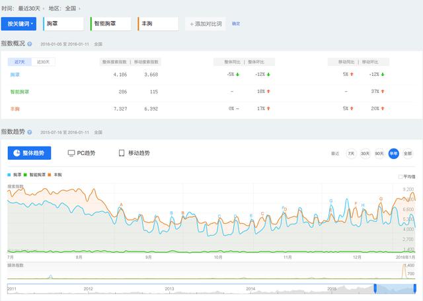Click the 2013 label on the year timeline
The height and width of the screenshot is (301, 423).
(169, 288)
